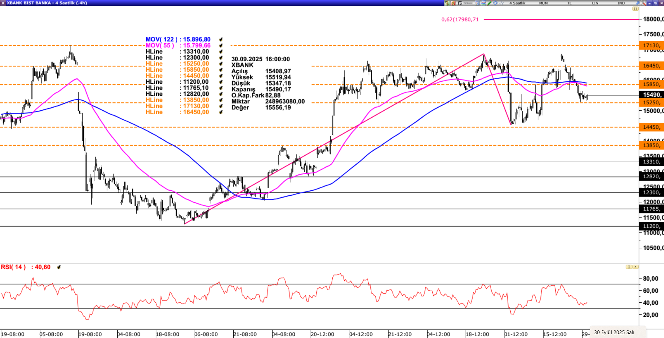This screenshot has height=338, width=664.
Task: Open the 4 Saatlik timeframe selector
Action: point(517,3)
